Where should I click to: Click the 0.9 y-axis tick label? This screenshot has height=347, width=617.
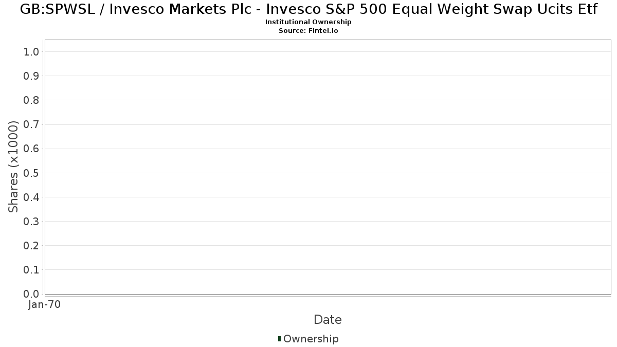[31, 76]
